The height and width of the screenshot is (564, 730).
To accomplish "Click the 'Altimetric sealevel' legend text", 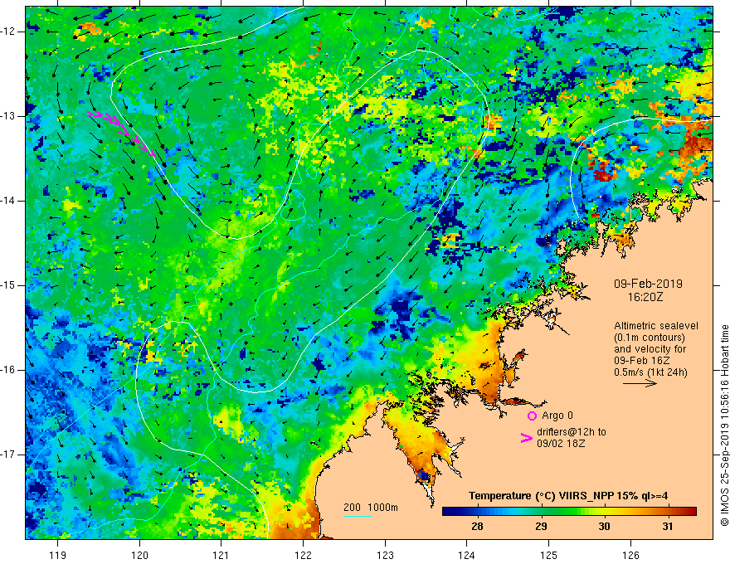I will click(656, 326).
